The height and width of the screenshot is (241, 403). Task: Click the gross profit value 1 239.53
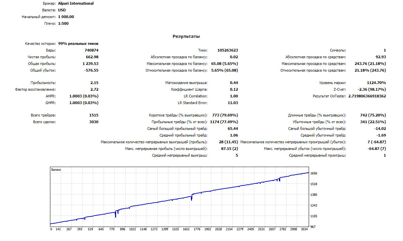pos(90,64)
